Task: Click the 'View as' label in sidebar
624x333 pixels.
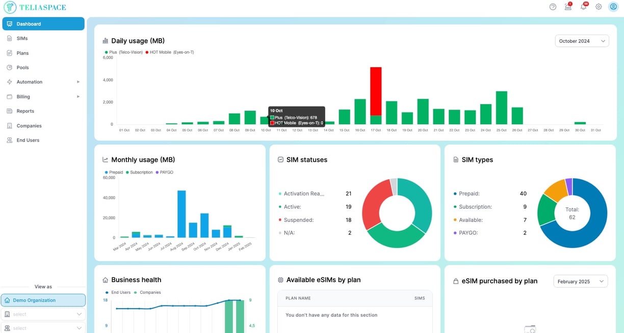Action: click(43, 287)
